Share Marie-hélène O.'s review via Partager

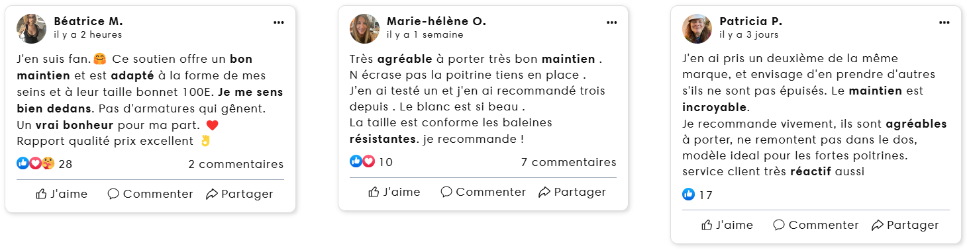tap(572, 192)
